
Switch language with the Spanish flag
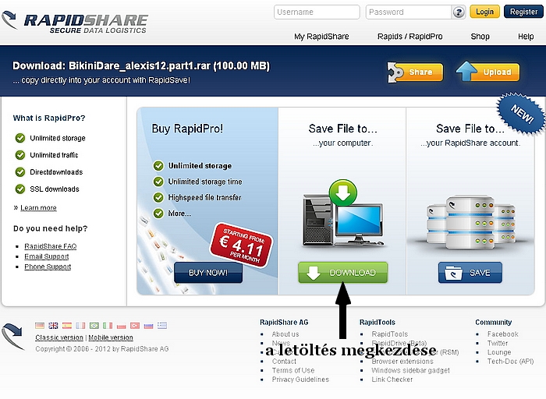coord(67,326)
